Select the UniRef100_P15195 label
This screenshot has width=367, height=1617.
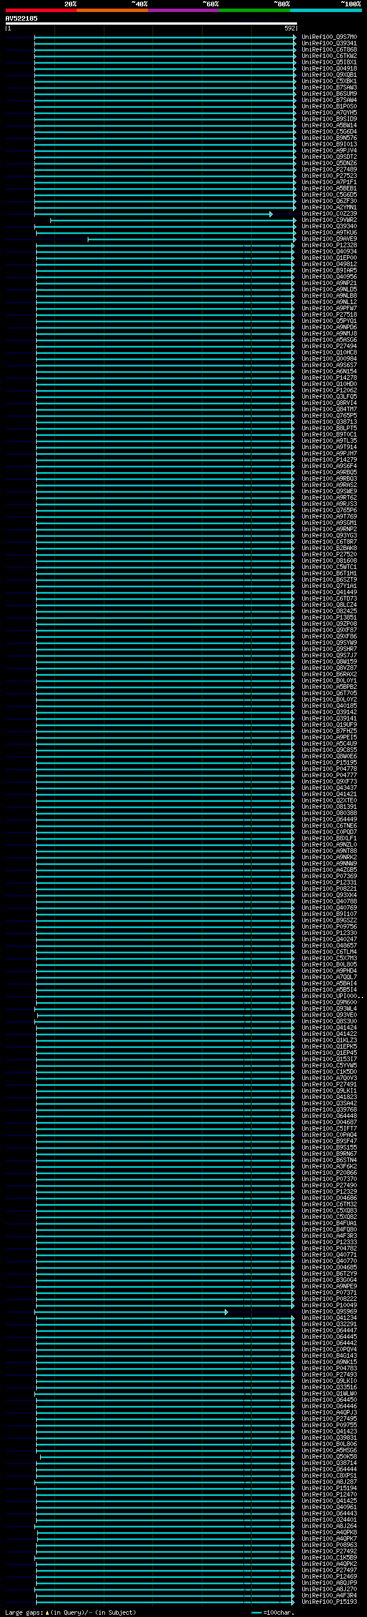[x=329, y=762]
